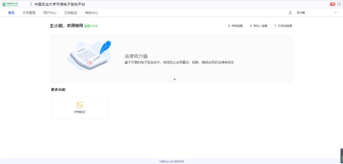Expand the 王小明 account dropdown arrow

click(335, 13)
